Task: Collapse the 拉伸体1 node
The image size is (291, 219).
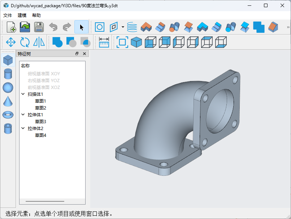Action: [23, 115]
